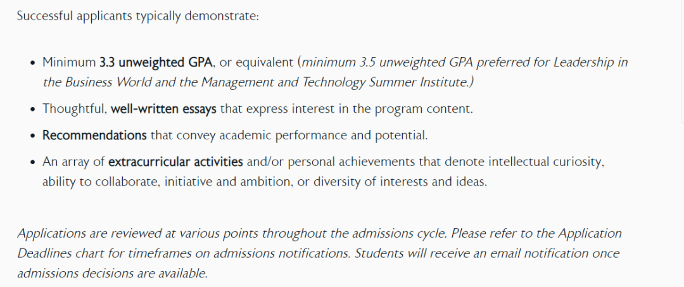Click the bold "3.3 unweighted GPA" text

(156, 63)
